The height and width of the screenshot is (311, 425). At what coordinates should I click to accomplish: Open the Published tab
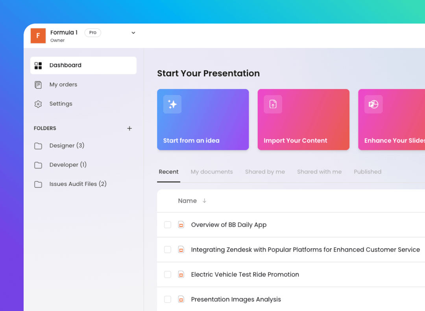click(368, 172)
